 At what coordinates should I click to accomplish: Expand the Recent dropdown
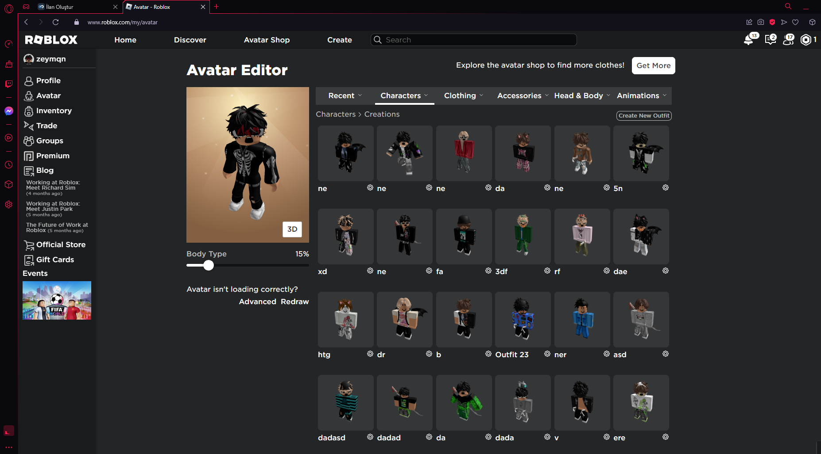[x=345, y=95]
